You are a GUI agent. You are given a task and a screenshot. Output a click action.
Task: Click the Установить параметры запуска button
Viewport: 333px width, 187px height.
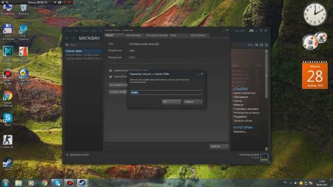coord(118,85)
